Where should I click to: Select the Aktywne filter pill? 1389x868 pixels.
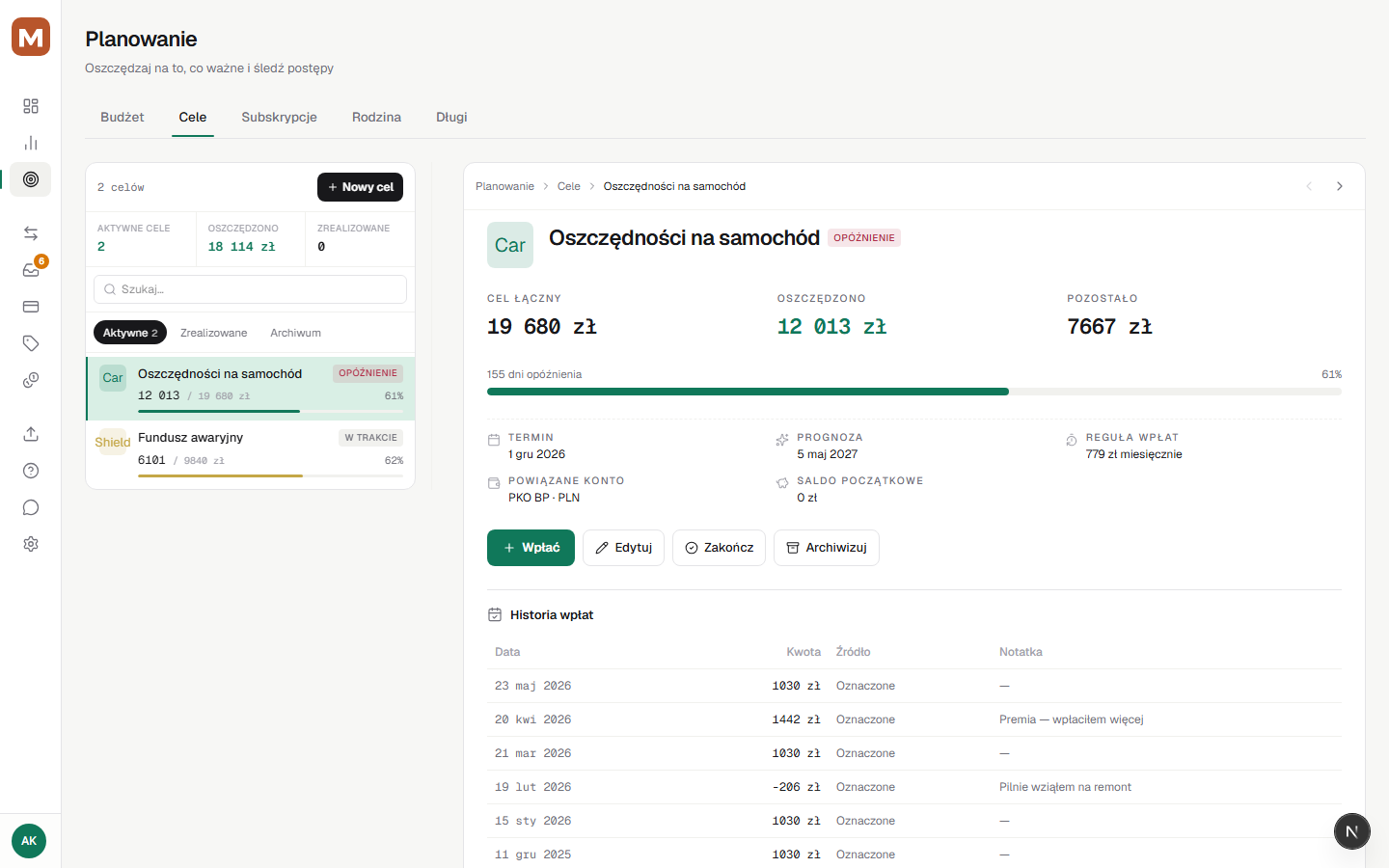[130, 333]
